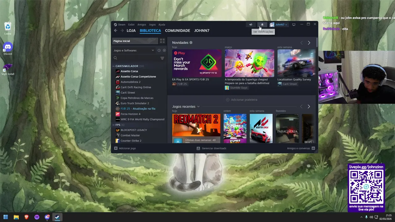
Task: Click the Assetto Corsa game icon in list
Action: click(118, 71)
